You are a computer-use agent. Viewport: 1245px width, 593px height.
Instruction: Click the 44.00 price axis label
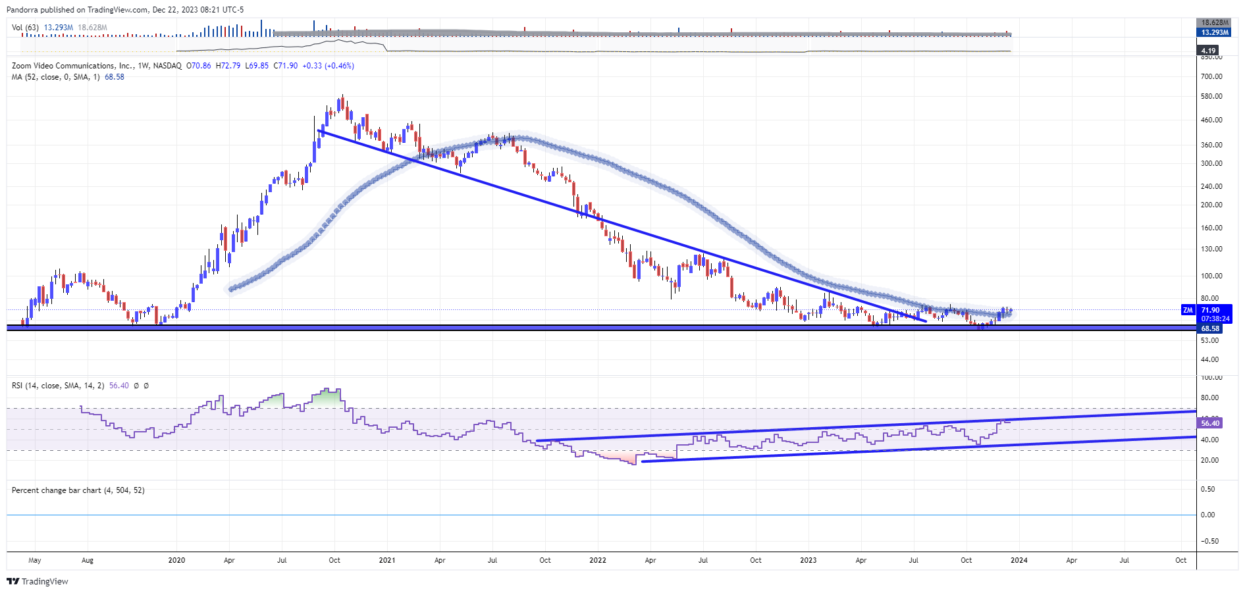tap(1210, 360)
